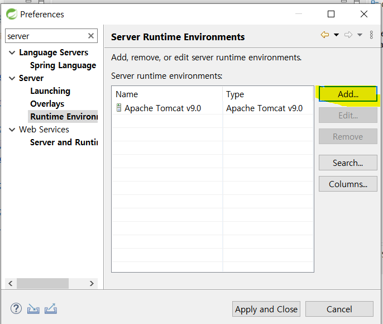Viewport: 383px width, 324px height.
Task: Select the Web Services category
Action: (x=44, y=130)
